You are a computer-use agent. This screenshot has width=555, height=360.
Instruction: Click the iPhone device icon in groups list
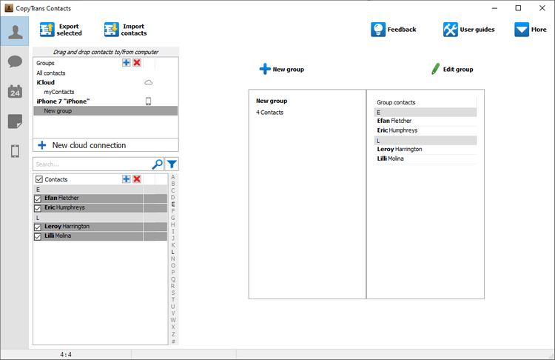pos(148,101)
